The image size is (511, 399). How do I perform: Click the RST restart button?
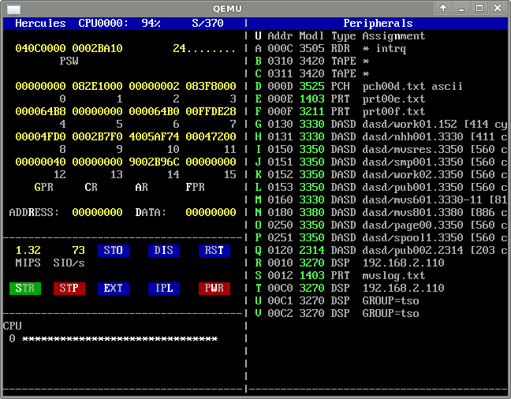(x=214, y=251)
